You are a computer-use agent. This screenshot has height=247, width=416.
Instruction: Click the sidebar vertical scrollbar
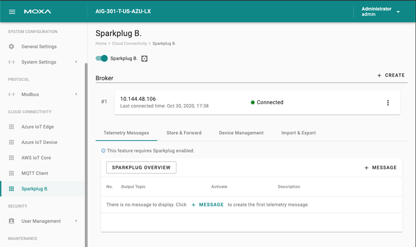click(86, 155)
